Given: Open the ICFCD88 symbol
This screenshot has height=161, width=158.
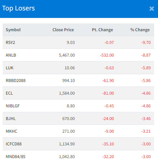Looking at the screenshot, I should (x=14, y=144).
